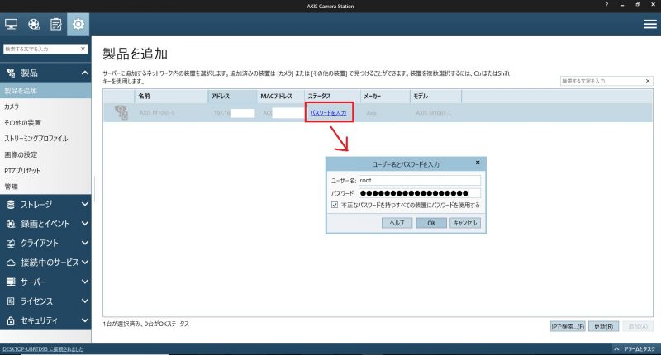
Task: Click the セキュリティ lock icon
Action: 11,320
